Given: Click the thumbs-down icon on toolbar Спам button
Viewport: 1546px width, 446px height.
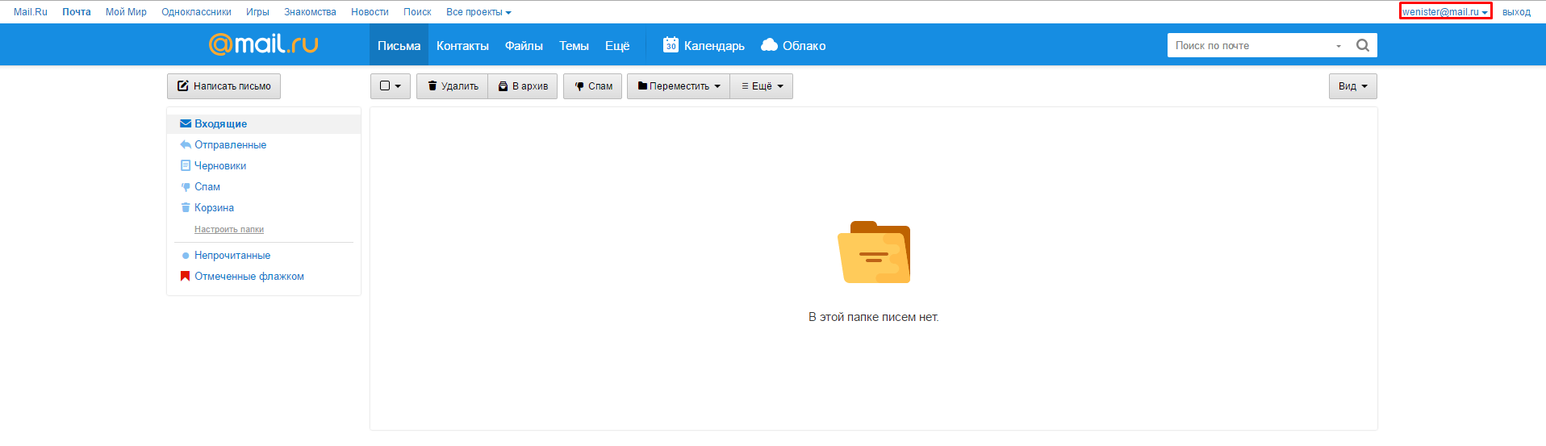Looking at the screenshot, I should click(579, 86).
